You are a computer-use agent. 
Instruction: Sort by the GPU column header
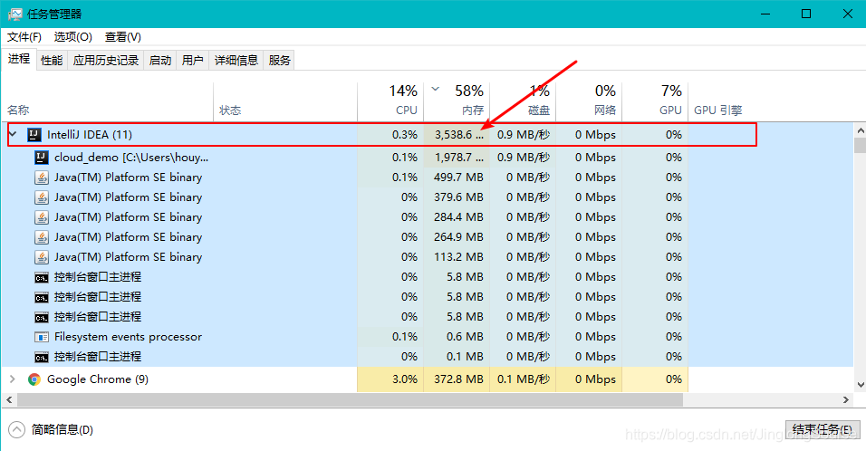pyautogui.click(x=655, y=101)
